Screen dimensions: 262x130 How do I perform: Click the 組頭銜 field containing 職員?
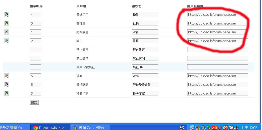[x=145, y=14]
